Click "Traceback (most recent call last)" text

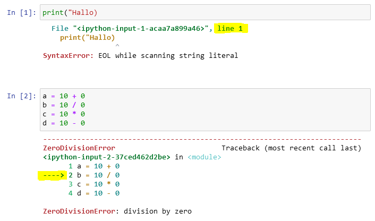[291, 148]
